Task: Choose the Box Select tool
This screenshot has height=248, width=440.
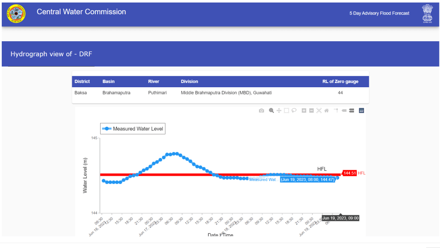Action: pos(287,110)
